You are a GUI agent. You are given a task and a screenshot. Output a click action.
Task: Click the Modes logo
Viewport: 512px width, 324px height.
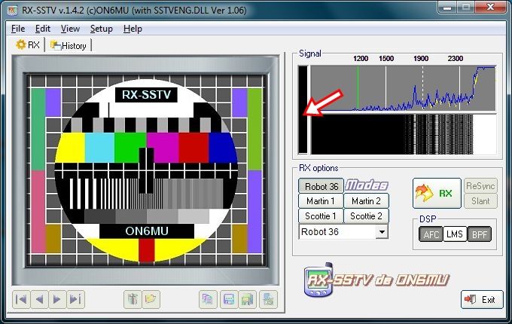(367, 185)
